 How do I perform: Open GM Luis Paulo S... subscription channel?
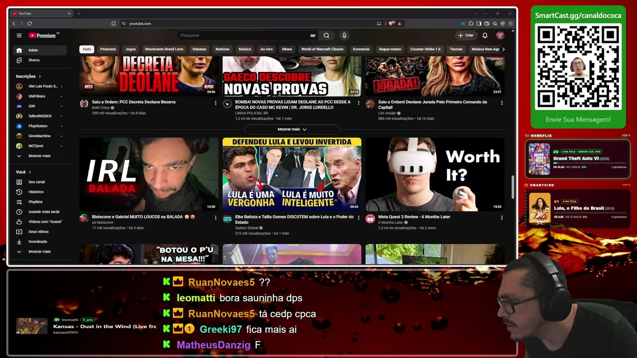[x=40, y=87]
